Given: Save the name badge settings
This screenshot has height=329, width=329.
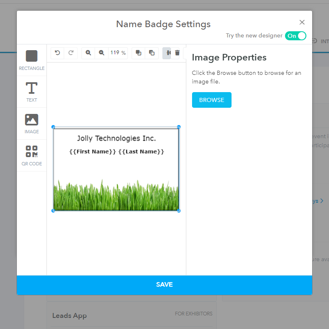Looking at the screenshot, I should [164, 284].
